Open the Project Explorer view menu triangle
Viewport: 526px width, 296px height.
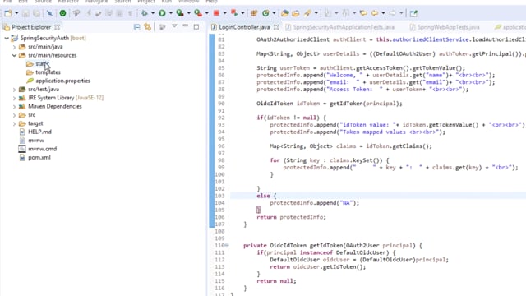click(x=174, y=26)
